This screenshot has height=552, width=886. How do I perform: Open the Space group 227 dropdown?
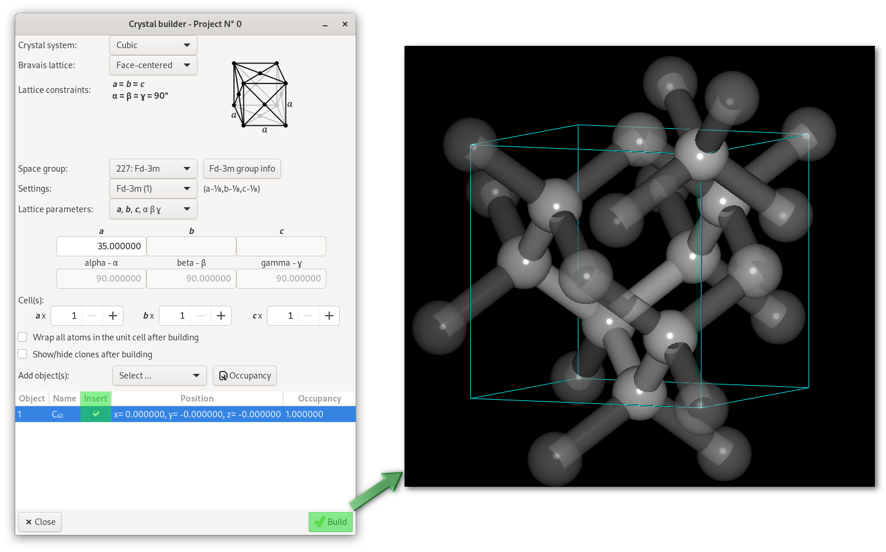click(x=153, y=169)
